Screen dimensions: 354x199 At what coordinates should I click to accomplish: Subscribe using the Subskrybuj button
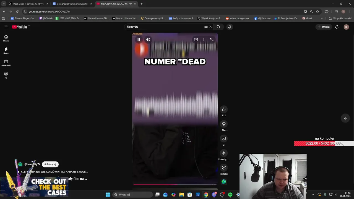[50, 164]
